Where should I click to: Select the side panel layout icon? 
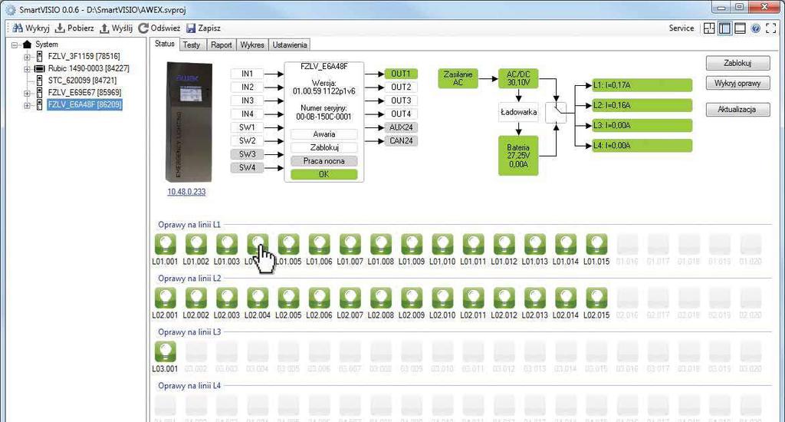(724, 28)
